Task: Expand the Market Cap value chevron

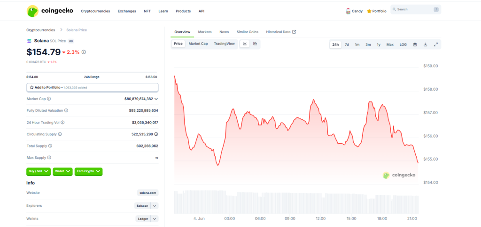Action: 156,99
